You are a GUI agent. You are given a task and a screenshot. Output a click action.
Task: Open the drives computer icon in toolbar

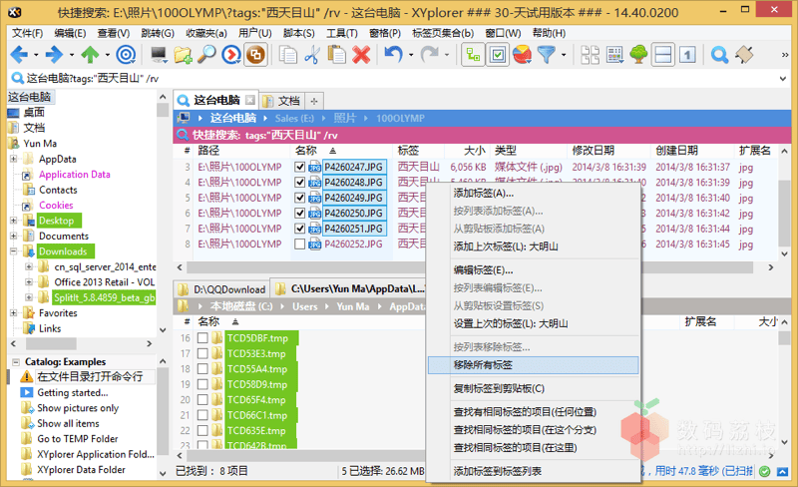159,55
